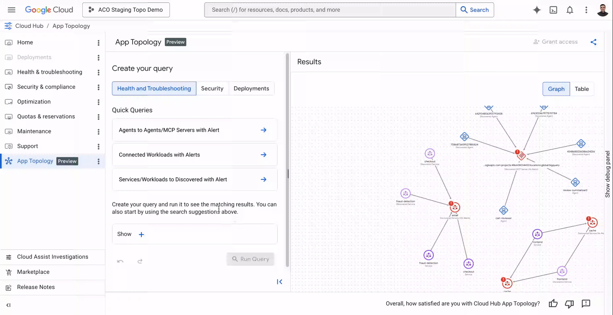Image resolution: width=613 pixels, height=315 pixels.
Task: Focus the resources search field
Action: pos(330,10)
